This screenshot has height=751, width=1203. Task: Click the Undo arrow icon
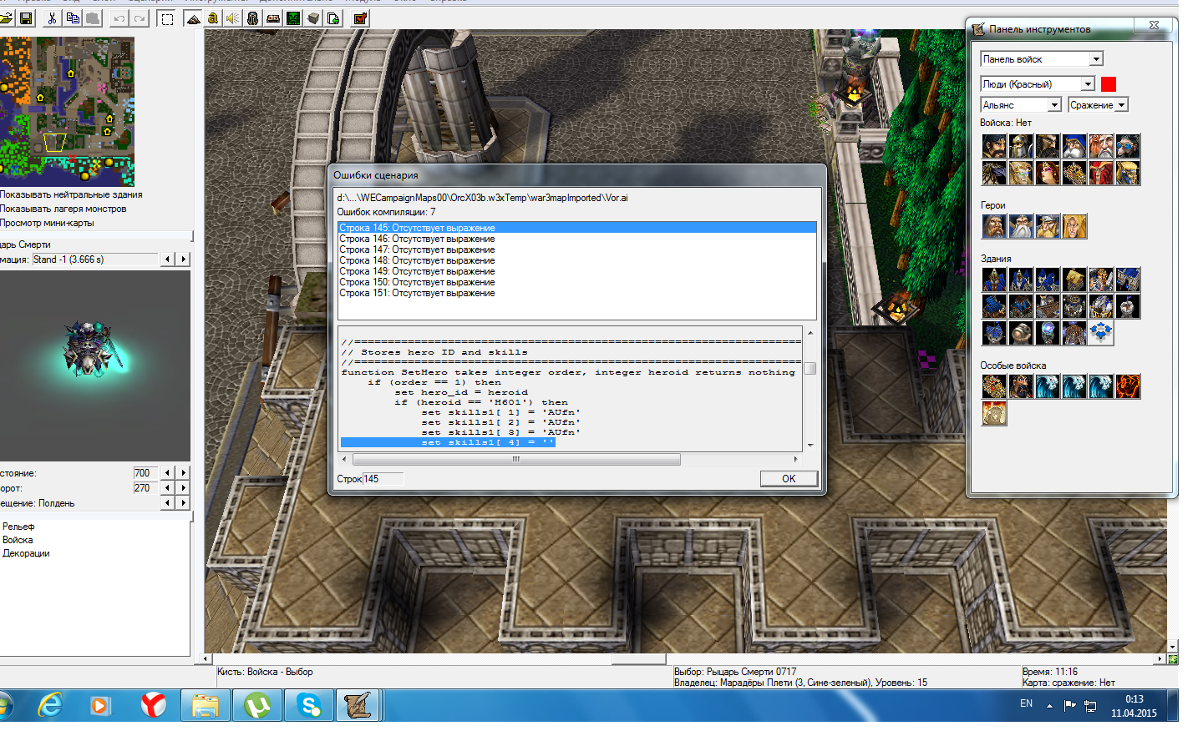[119, 18]
